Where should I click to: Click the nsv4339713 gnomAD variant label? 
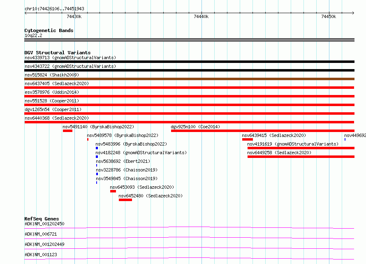pos(70,58)
